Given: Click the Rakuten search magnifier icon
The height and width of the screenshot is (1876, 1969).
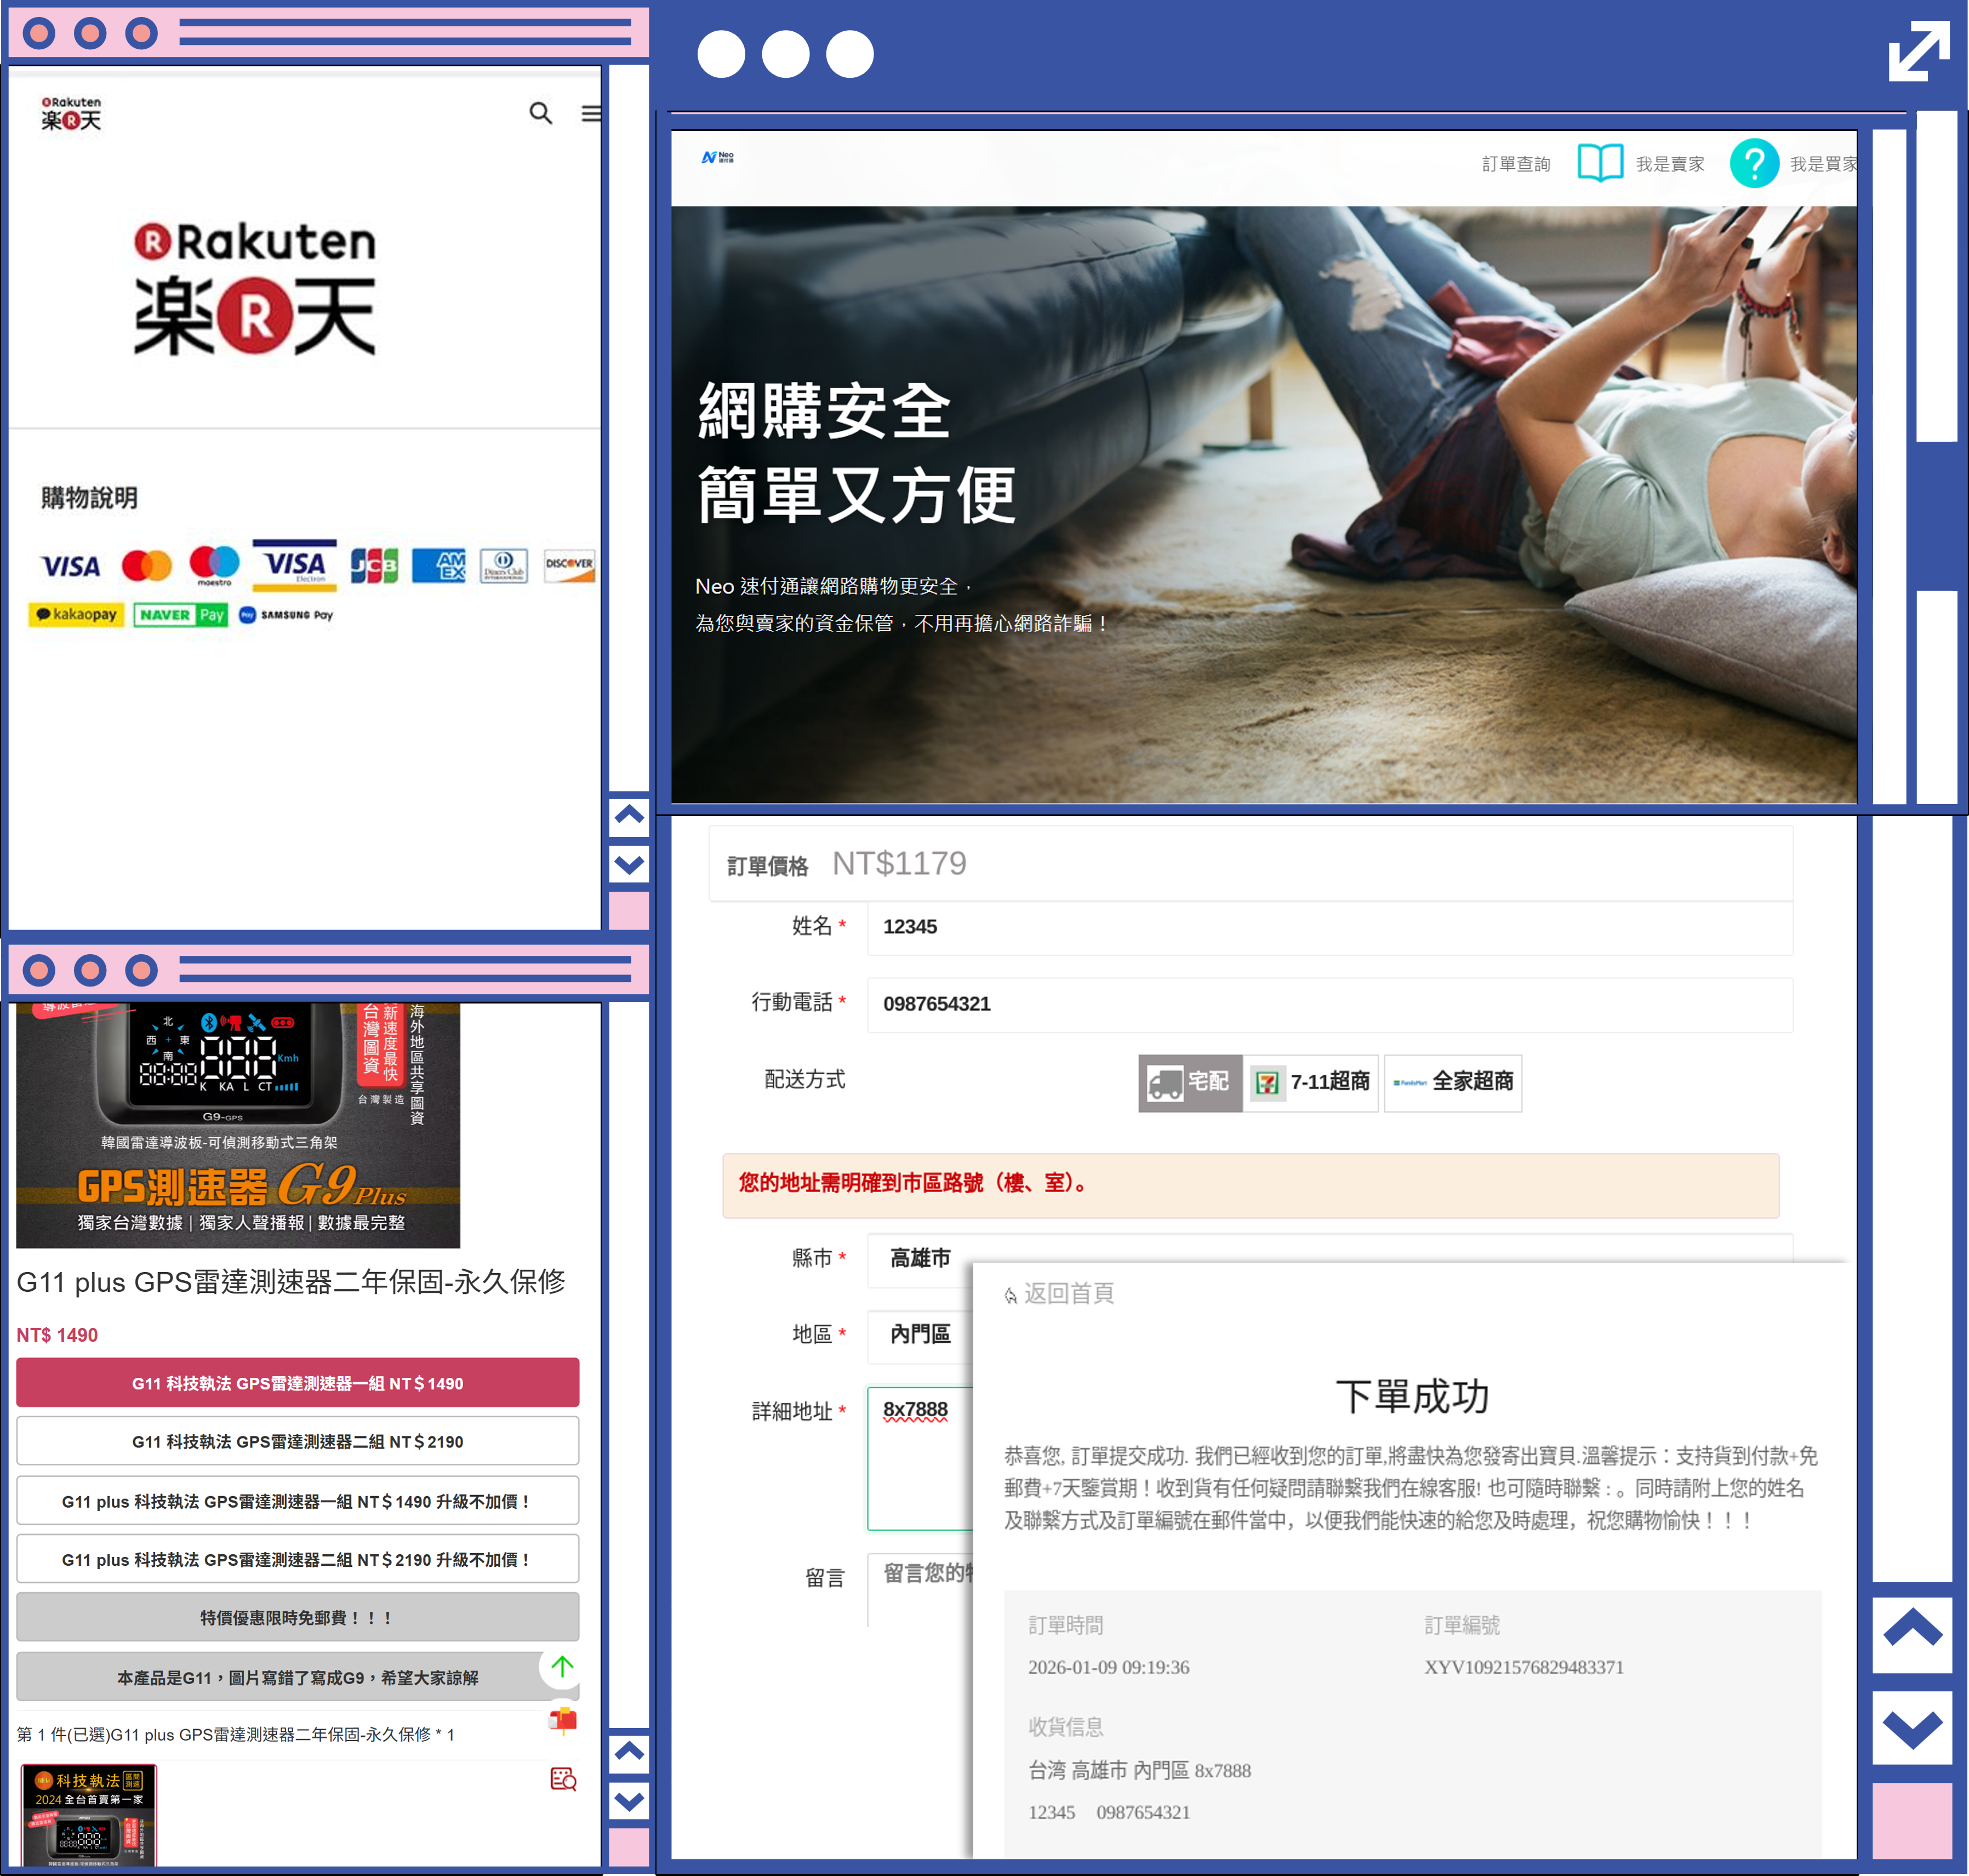Looking at the screenshot, I should [x=540, y=113].
